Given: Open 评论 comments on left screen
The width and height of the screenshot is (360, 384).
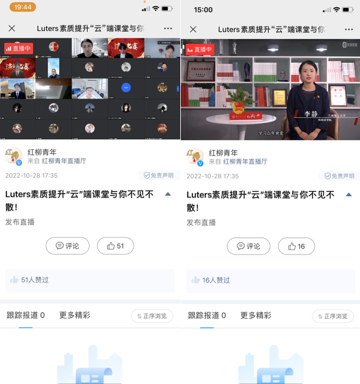Looking at the screenshot, I should pos(67,246).
